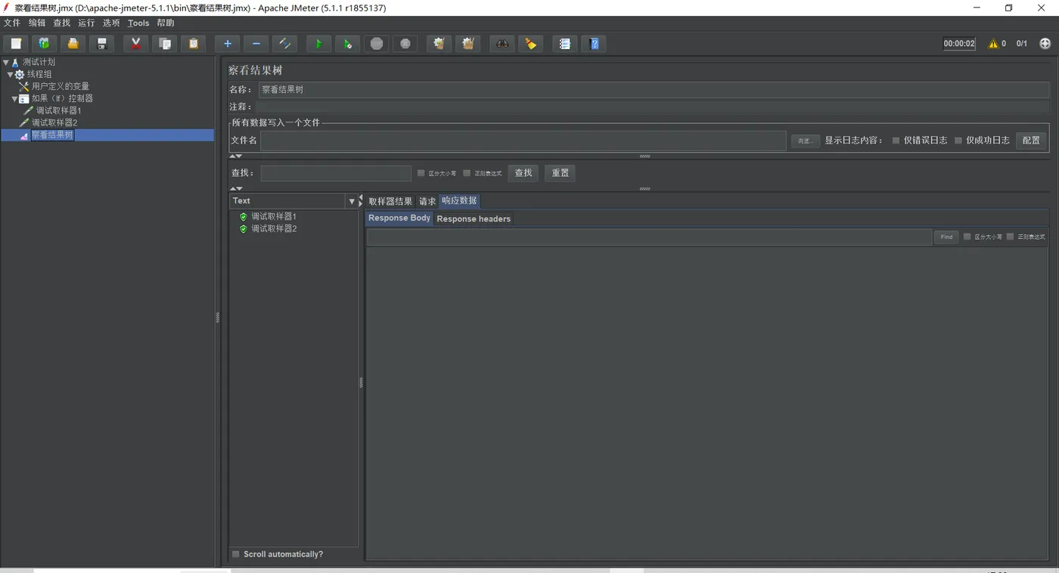This screenshot has width=1059, height=573.
Task: Select 察看结果树 in test plan tree
Action: coord(52,135)
